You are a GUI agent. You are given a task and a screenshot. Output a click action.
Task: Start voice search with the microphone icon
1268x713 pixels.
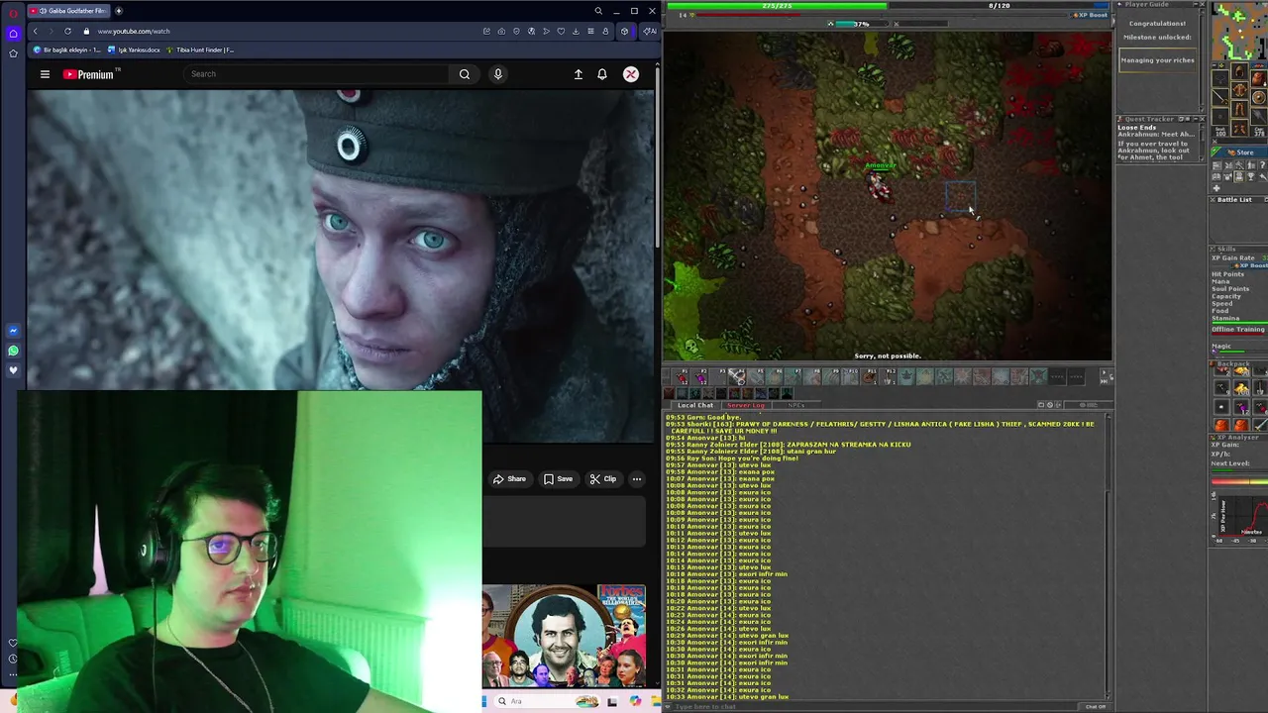(498, 74)
